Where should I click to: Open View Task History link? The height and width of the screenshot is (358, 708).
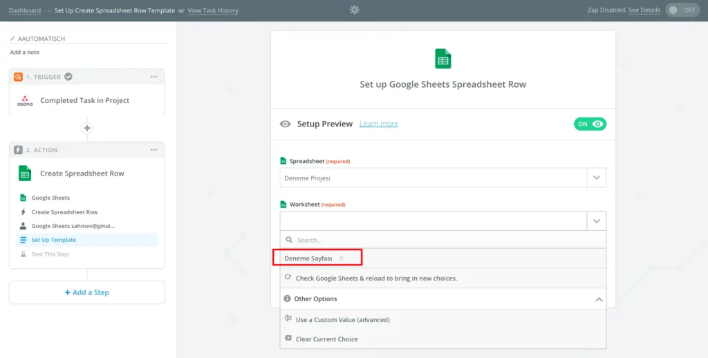click(x=213, y=10)
